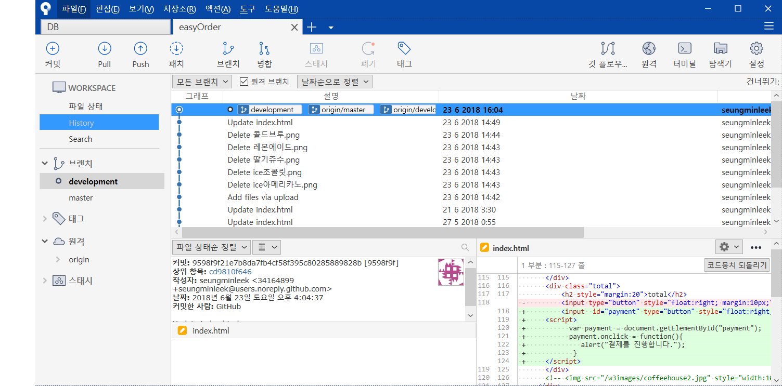
Task: Open the 액션(A) menu
Action: pos(218,9)
